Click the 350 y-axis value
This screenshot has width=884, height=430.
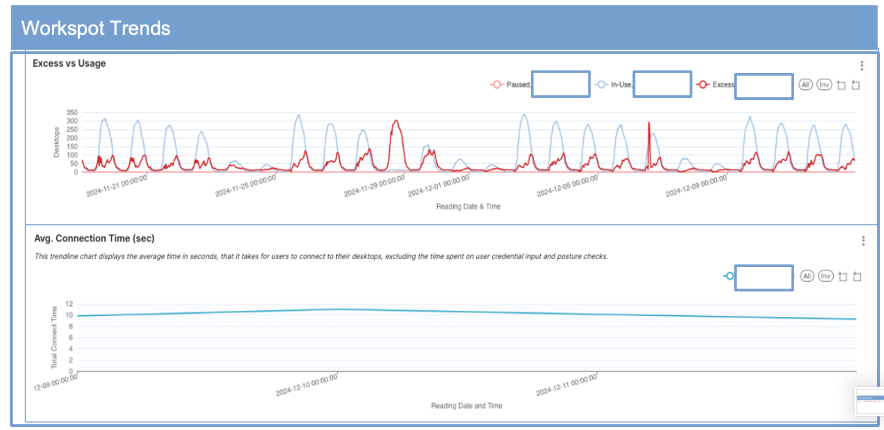coord(72,112)
